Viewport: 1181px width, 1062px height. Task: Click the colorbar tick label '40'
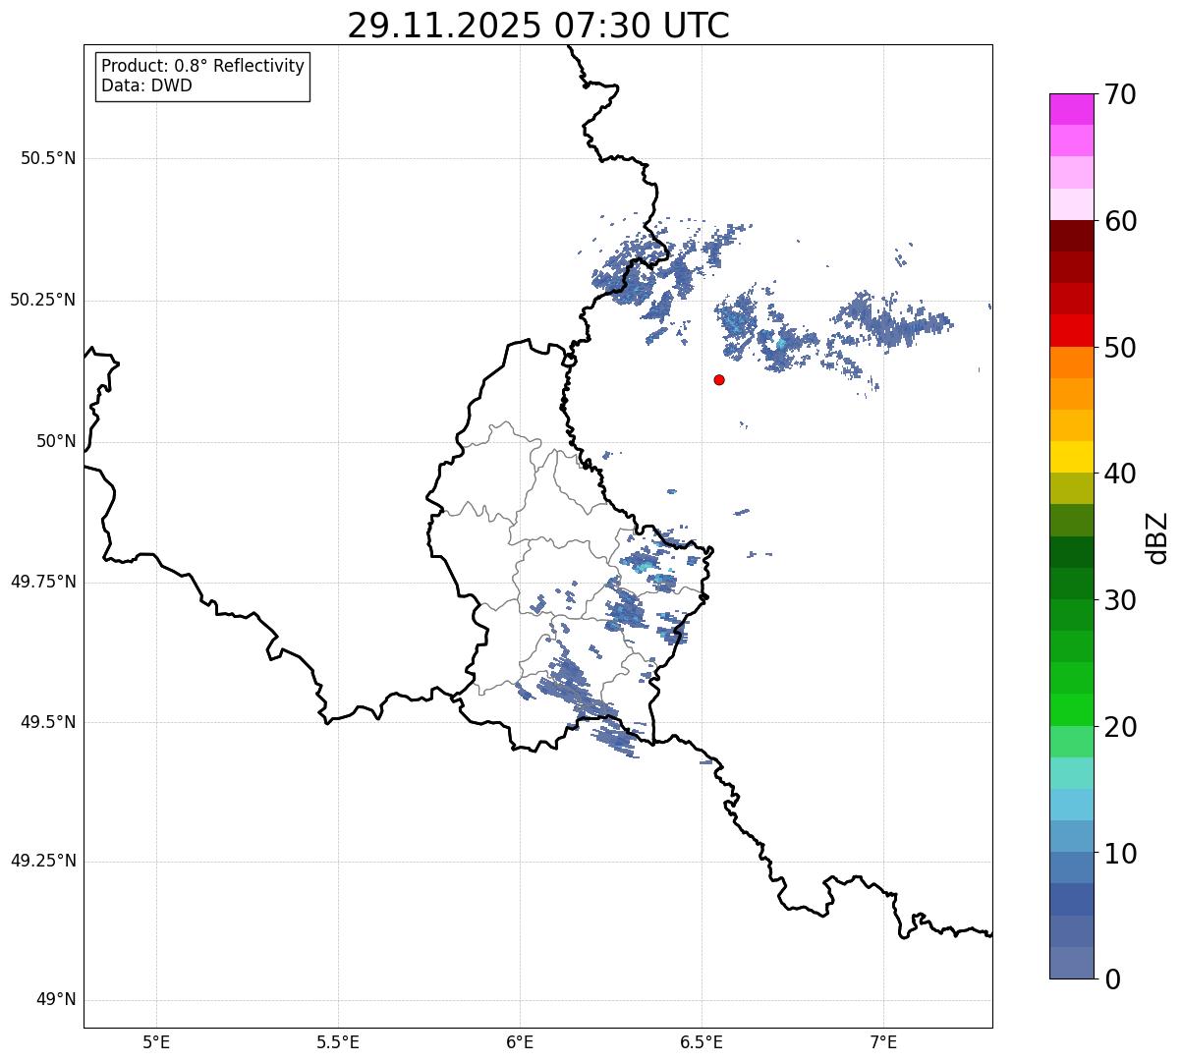click(1120, 474)
